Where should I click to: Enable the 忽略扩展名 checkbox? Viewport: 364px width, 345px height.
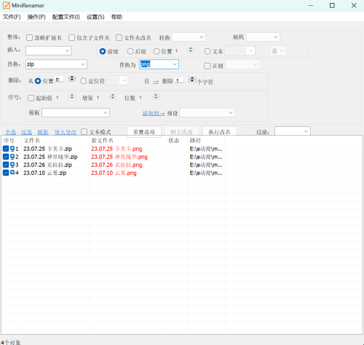(x=30, y=38)
